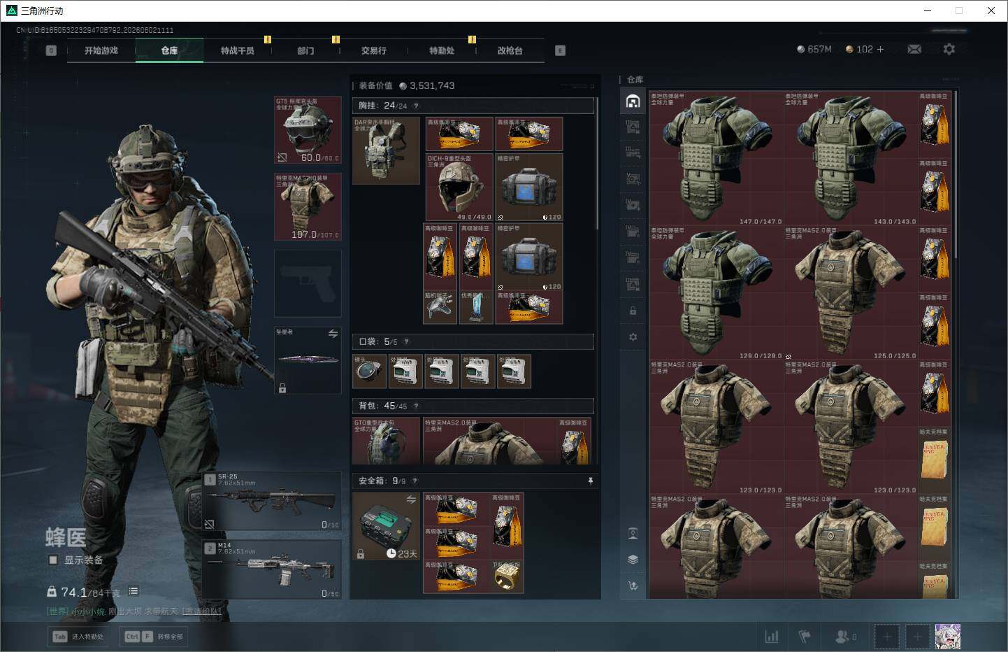Open the 特战干员 tab

[238, 50]
